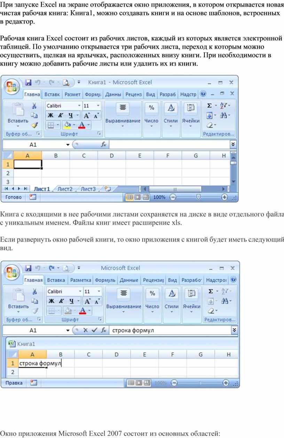
Task: Toggle Italic (К) in the upper Excel window
Action: point(60,115)
